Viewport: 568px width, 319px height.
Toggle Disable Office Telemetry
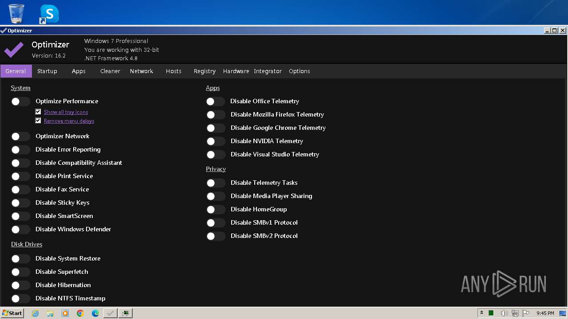(x=216, y=101)
